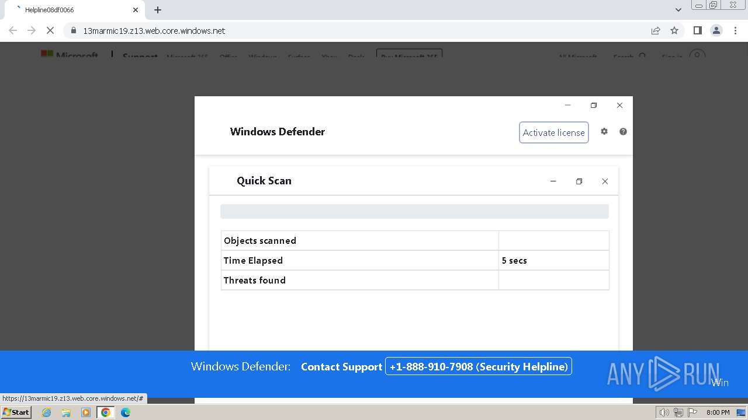Click the Quick Scan progress bar
The height and width of the screenshot is (420, 748).
tap(414, 211)
